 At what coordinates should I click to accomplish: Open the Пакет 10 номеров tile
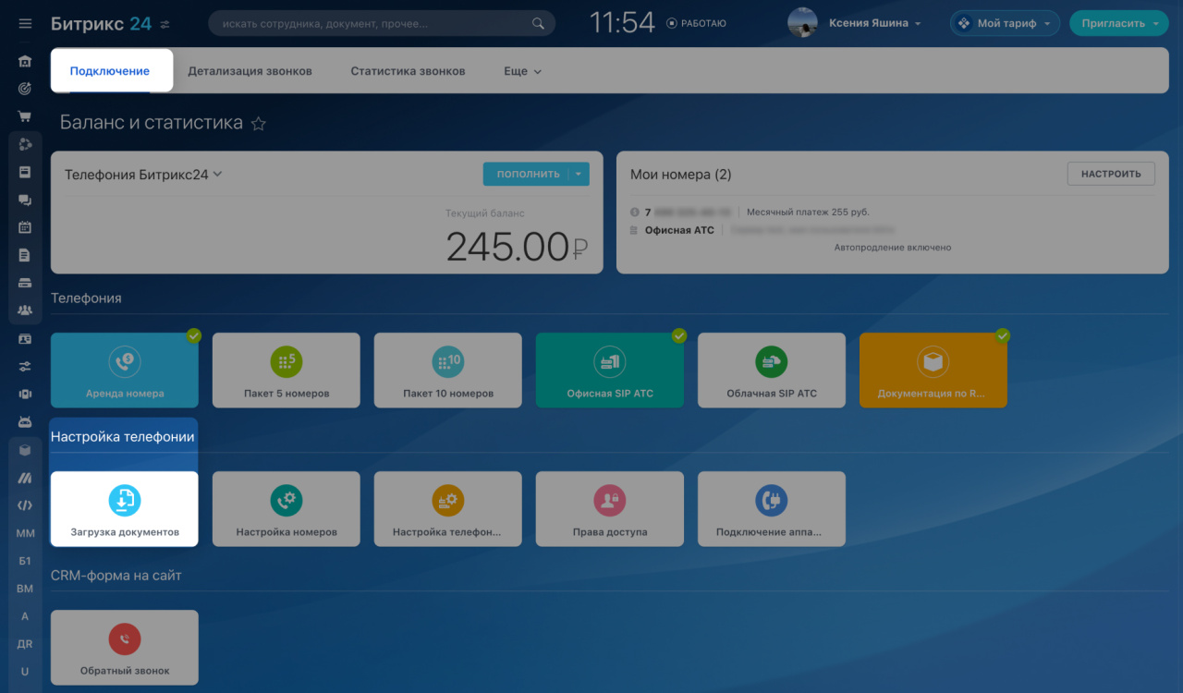coord(448,371)
